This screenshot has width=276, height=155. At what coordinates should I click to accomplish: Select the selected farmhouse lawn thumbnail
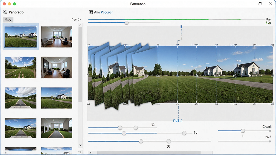[x=21, y=37]
